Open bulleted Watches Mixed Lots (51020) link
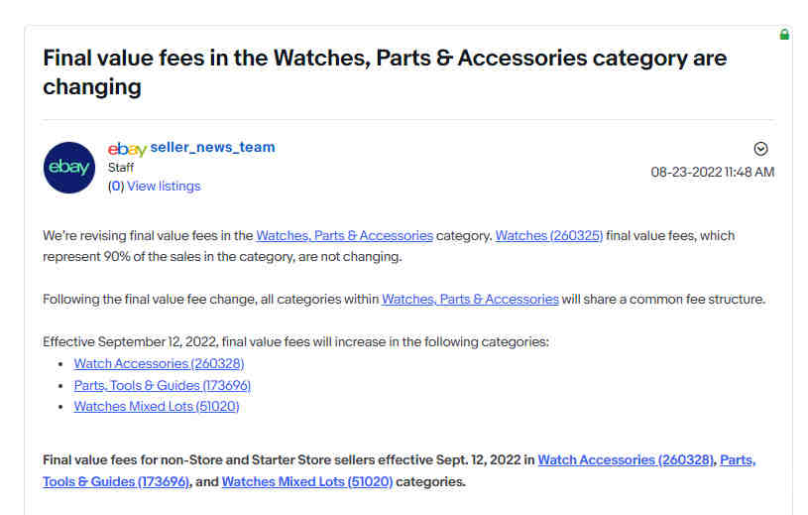The image size is (808, 515). click(157, 406)
